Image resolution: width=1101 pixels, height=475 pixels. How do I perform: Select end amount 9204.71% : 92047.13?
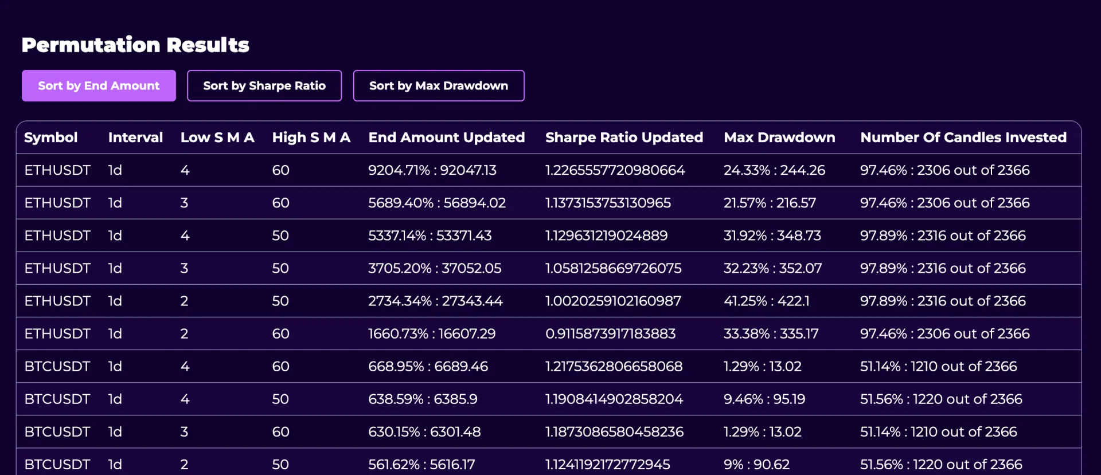pos(432,170)
